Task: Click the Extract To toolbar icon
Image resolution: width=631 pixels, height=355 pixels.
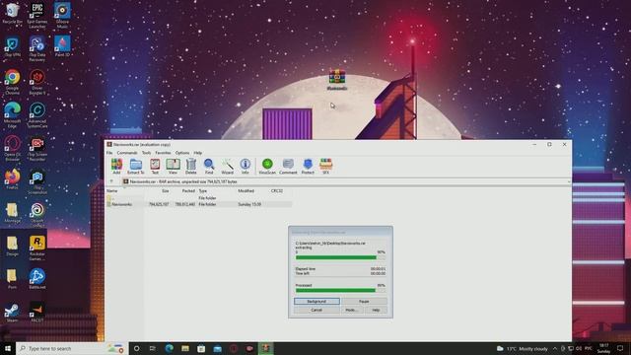Action: 136,166
